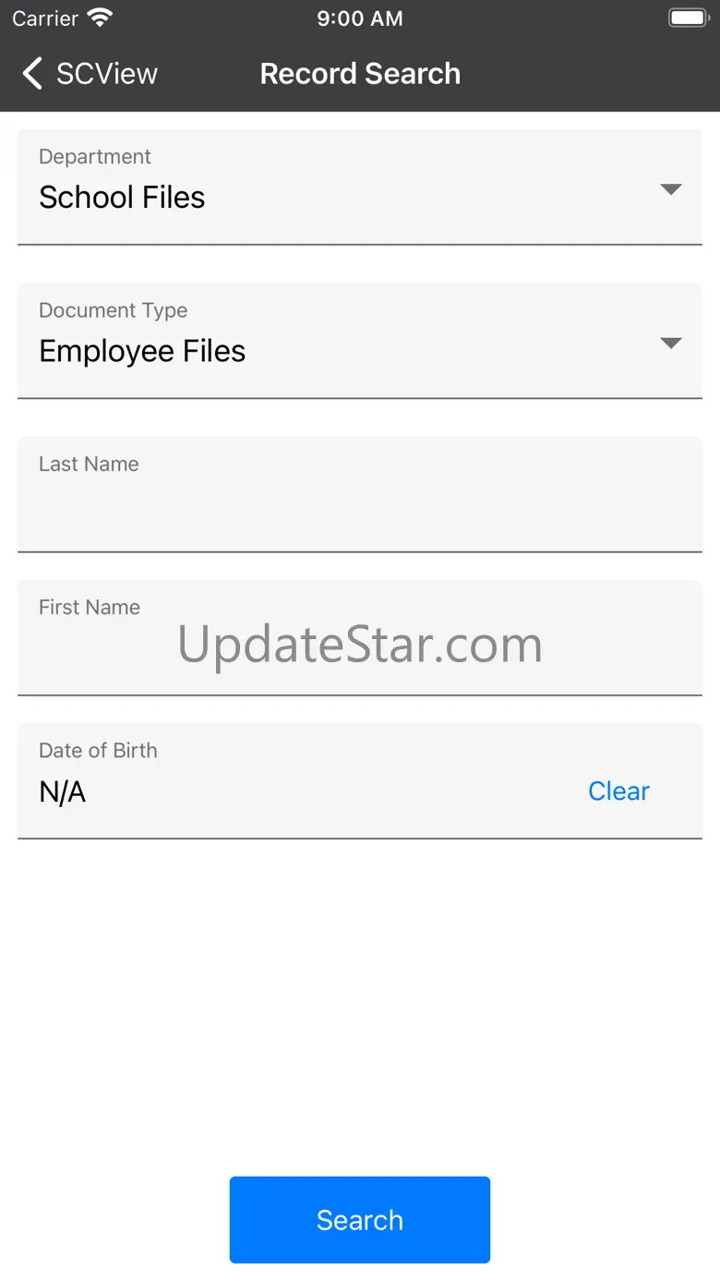Image resolution: width=720 pixels, height=1281 pixels.
Task: Tap the 9:00 AM clock
Action: point(360,18)
